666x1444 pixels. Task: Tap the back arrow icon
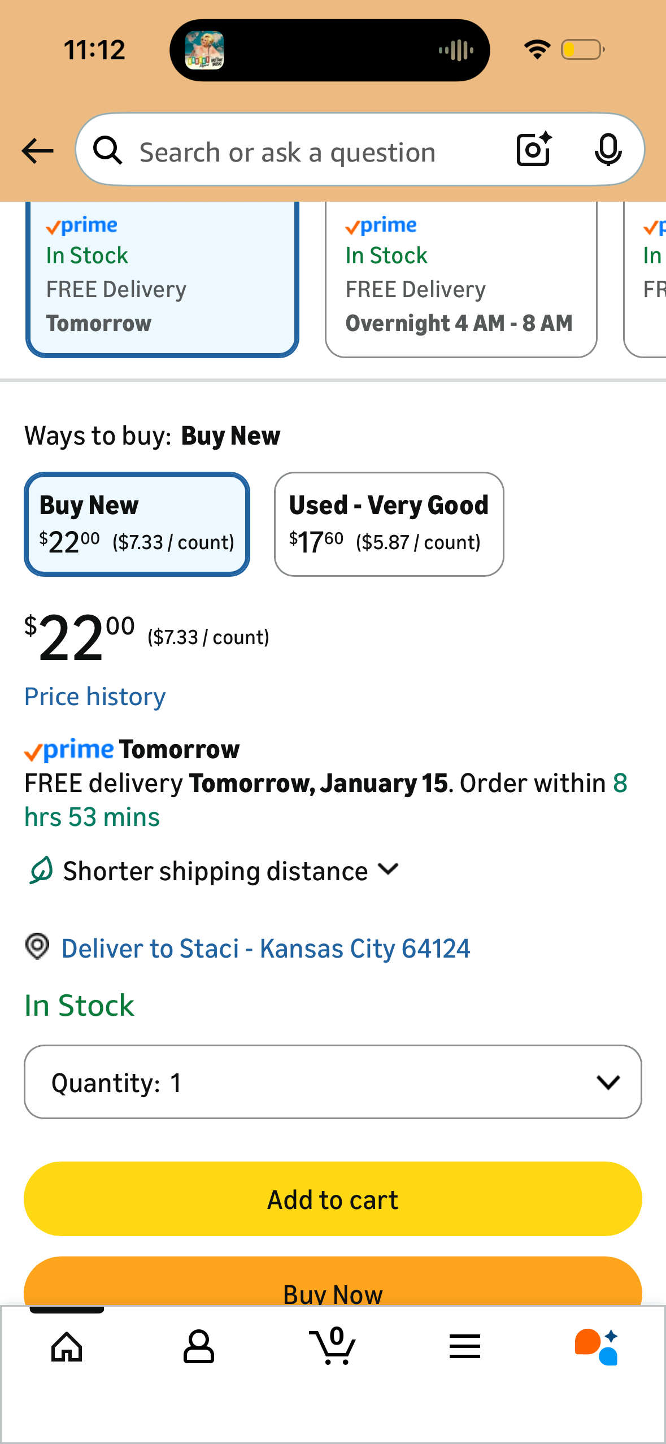point(37,151)
